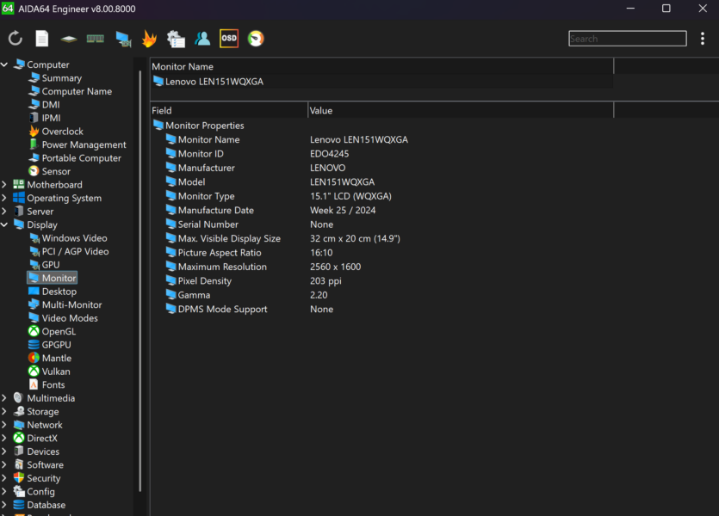Expand the Network tree node
Image resolution: width=719 pixels, height=516 pixels.
tap(4, 425)
